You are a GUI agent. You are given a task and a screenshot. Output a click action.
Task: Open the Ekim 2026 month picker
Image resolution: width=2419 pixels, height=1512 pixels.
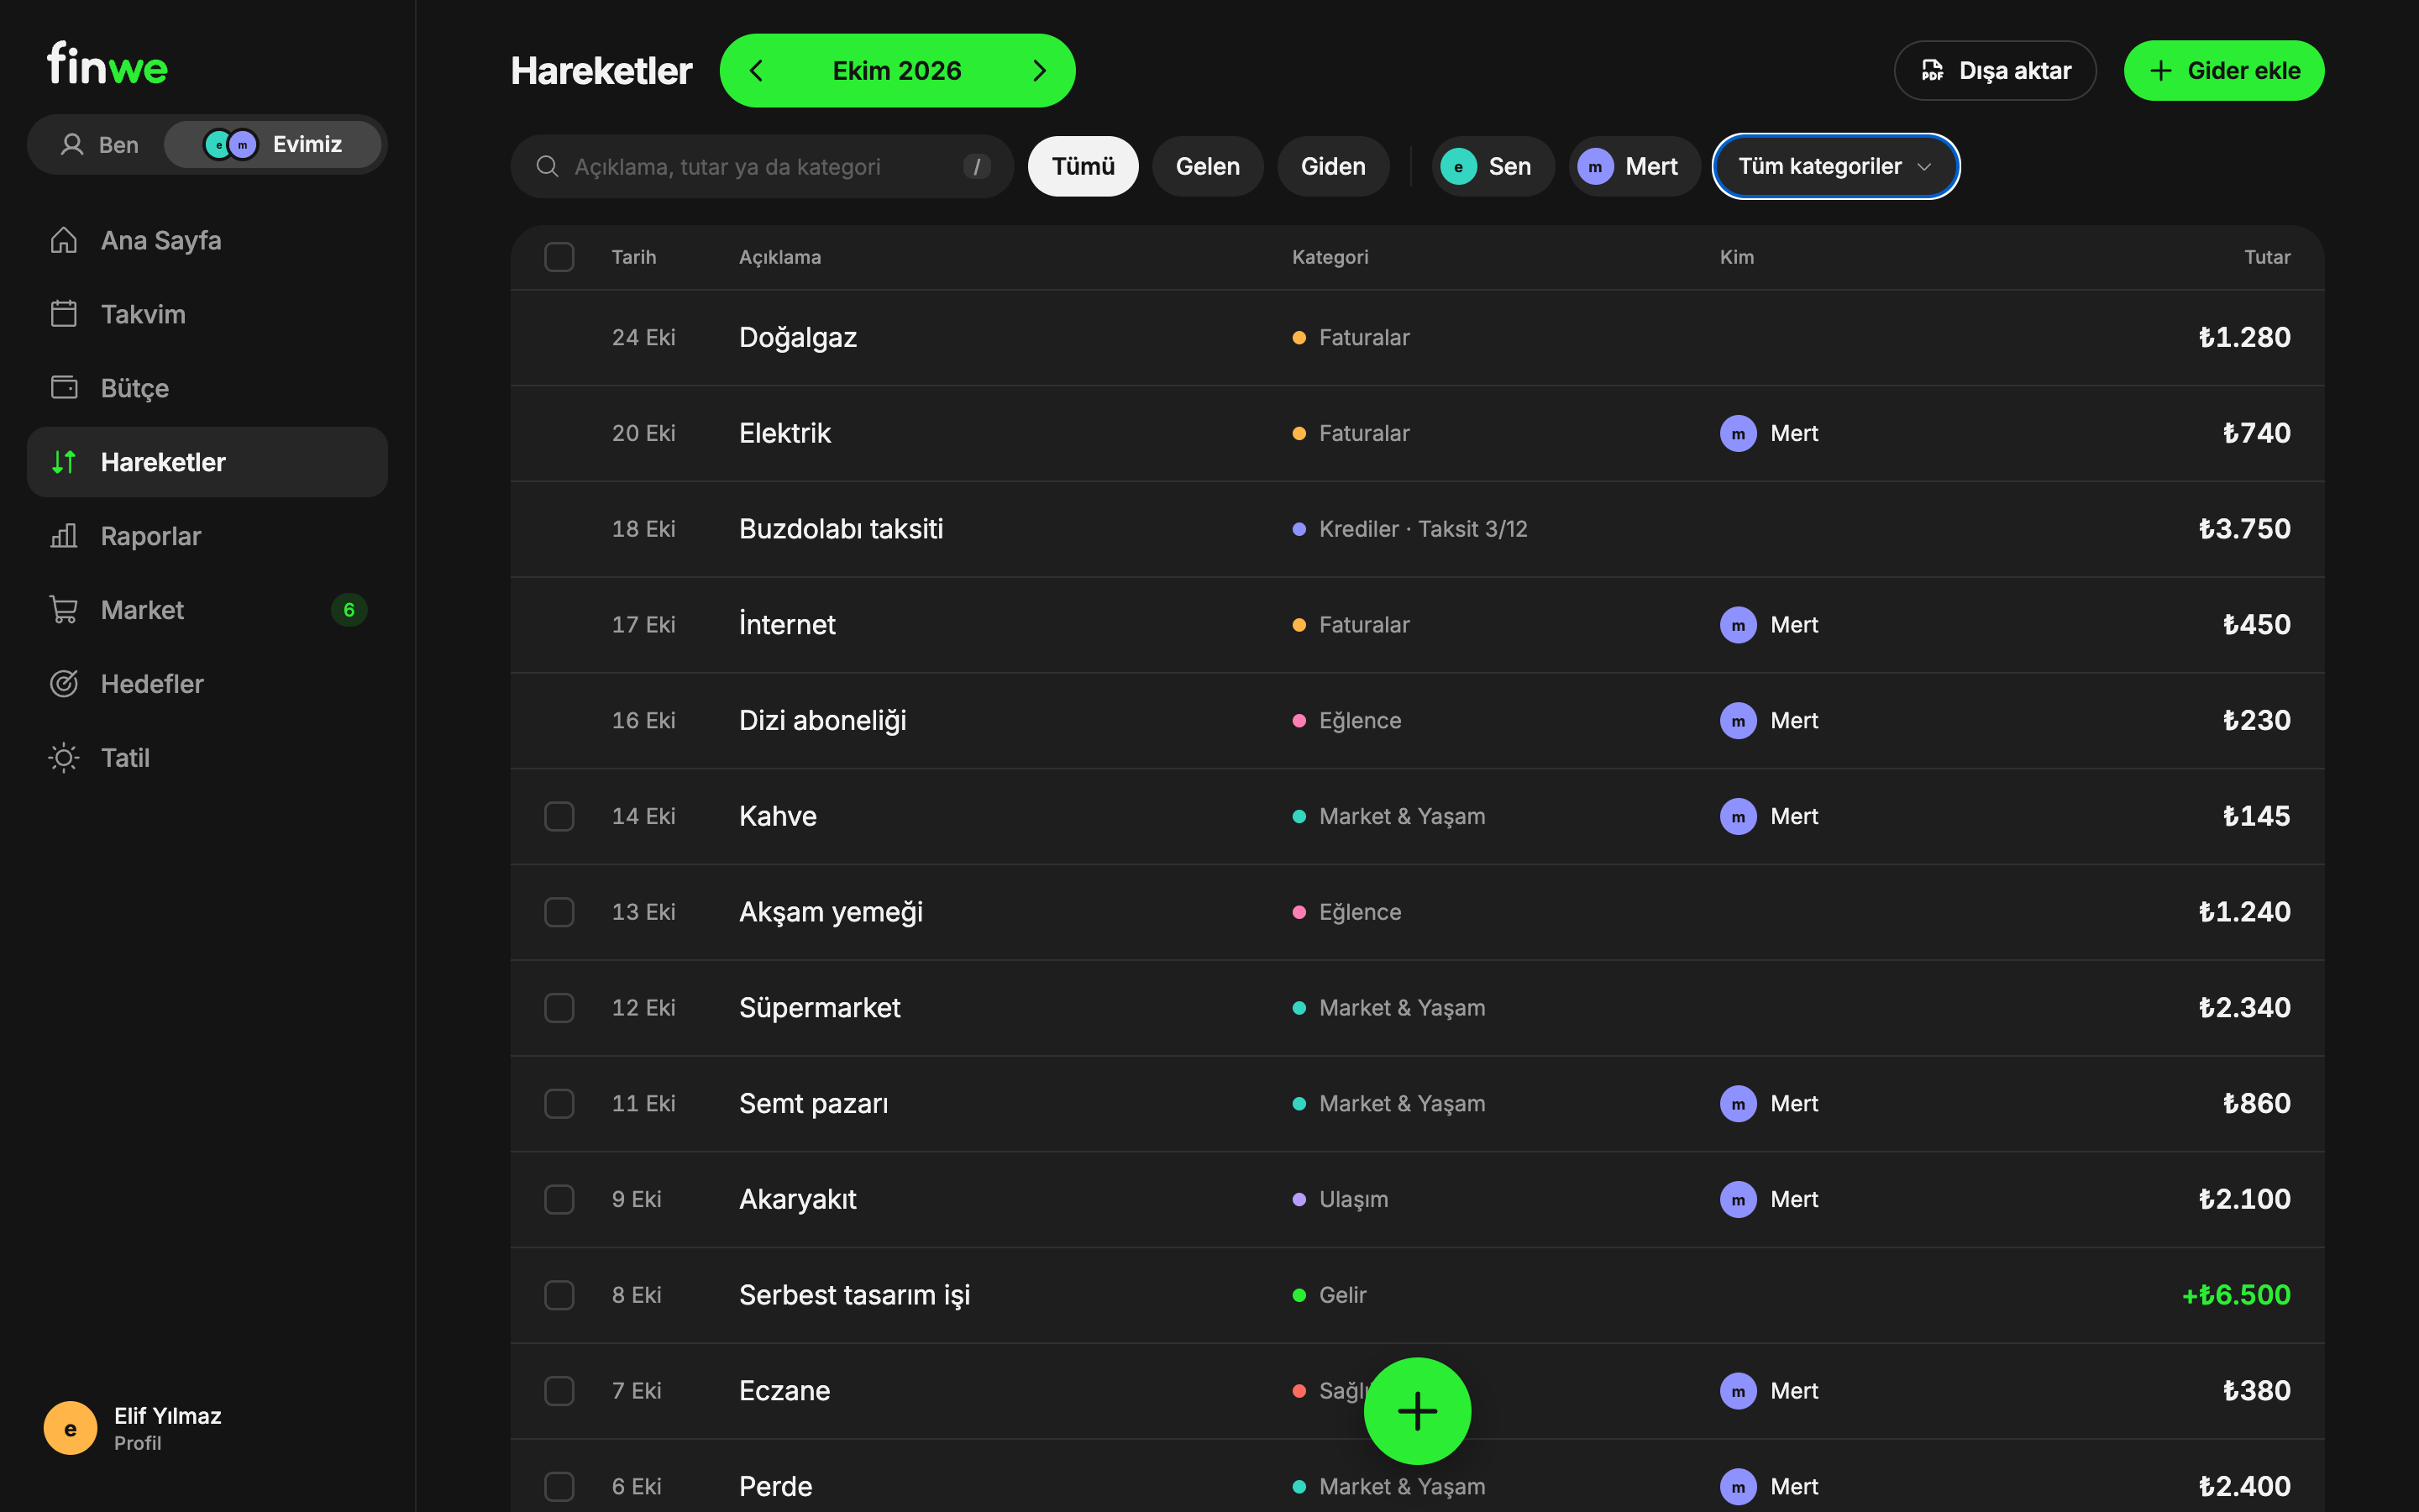coord(897,71)
